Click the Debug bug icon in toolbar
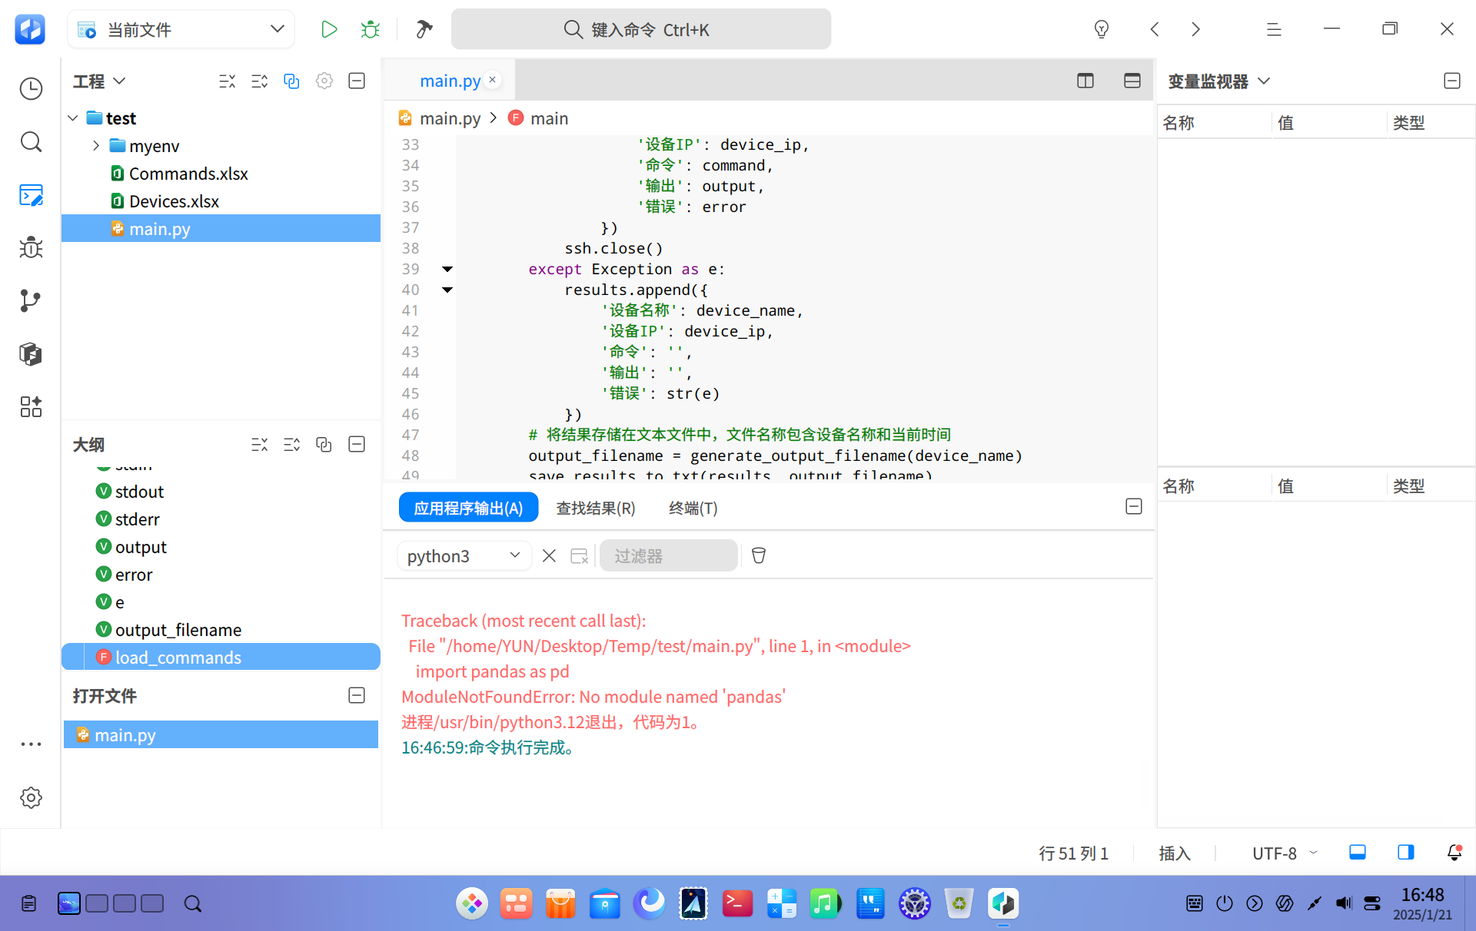 371,29
